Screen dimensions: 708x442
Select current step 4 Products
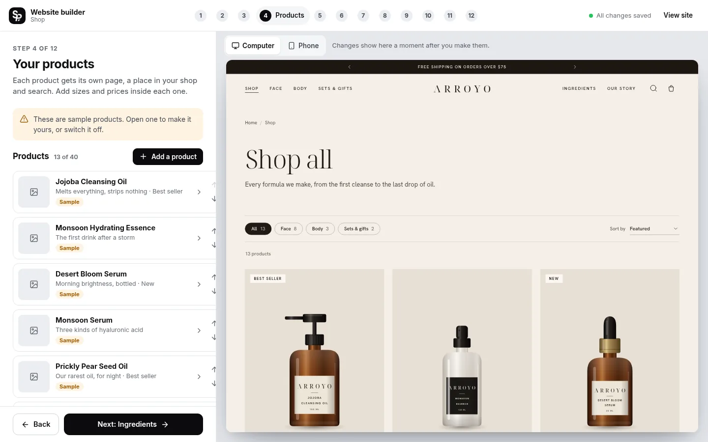282,16
